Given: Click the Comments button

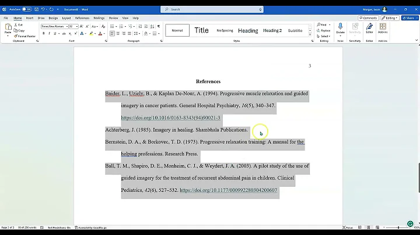Looking at the screenshot, I should click(x=368, y=18).
